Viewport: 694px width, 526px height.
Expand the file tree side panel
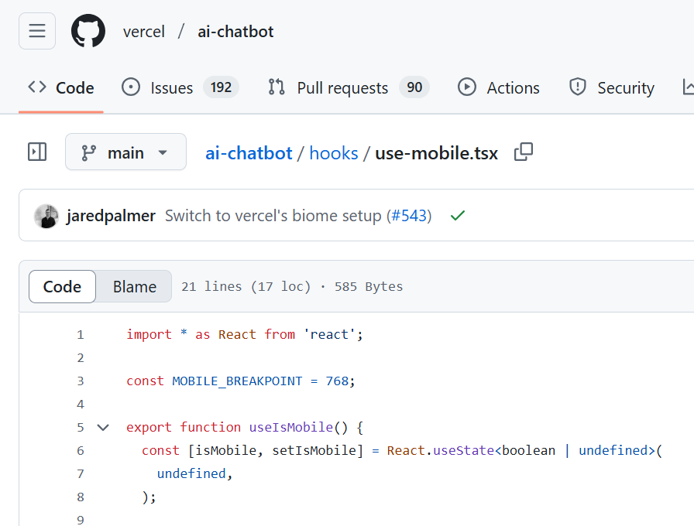pos(37,152)
